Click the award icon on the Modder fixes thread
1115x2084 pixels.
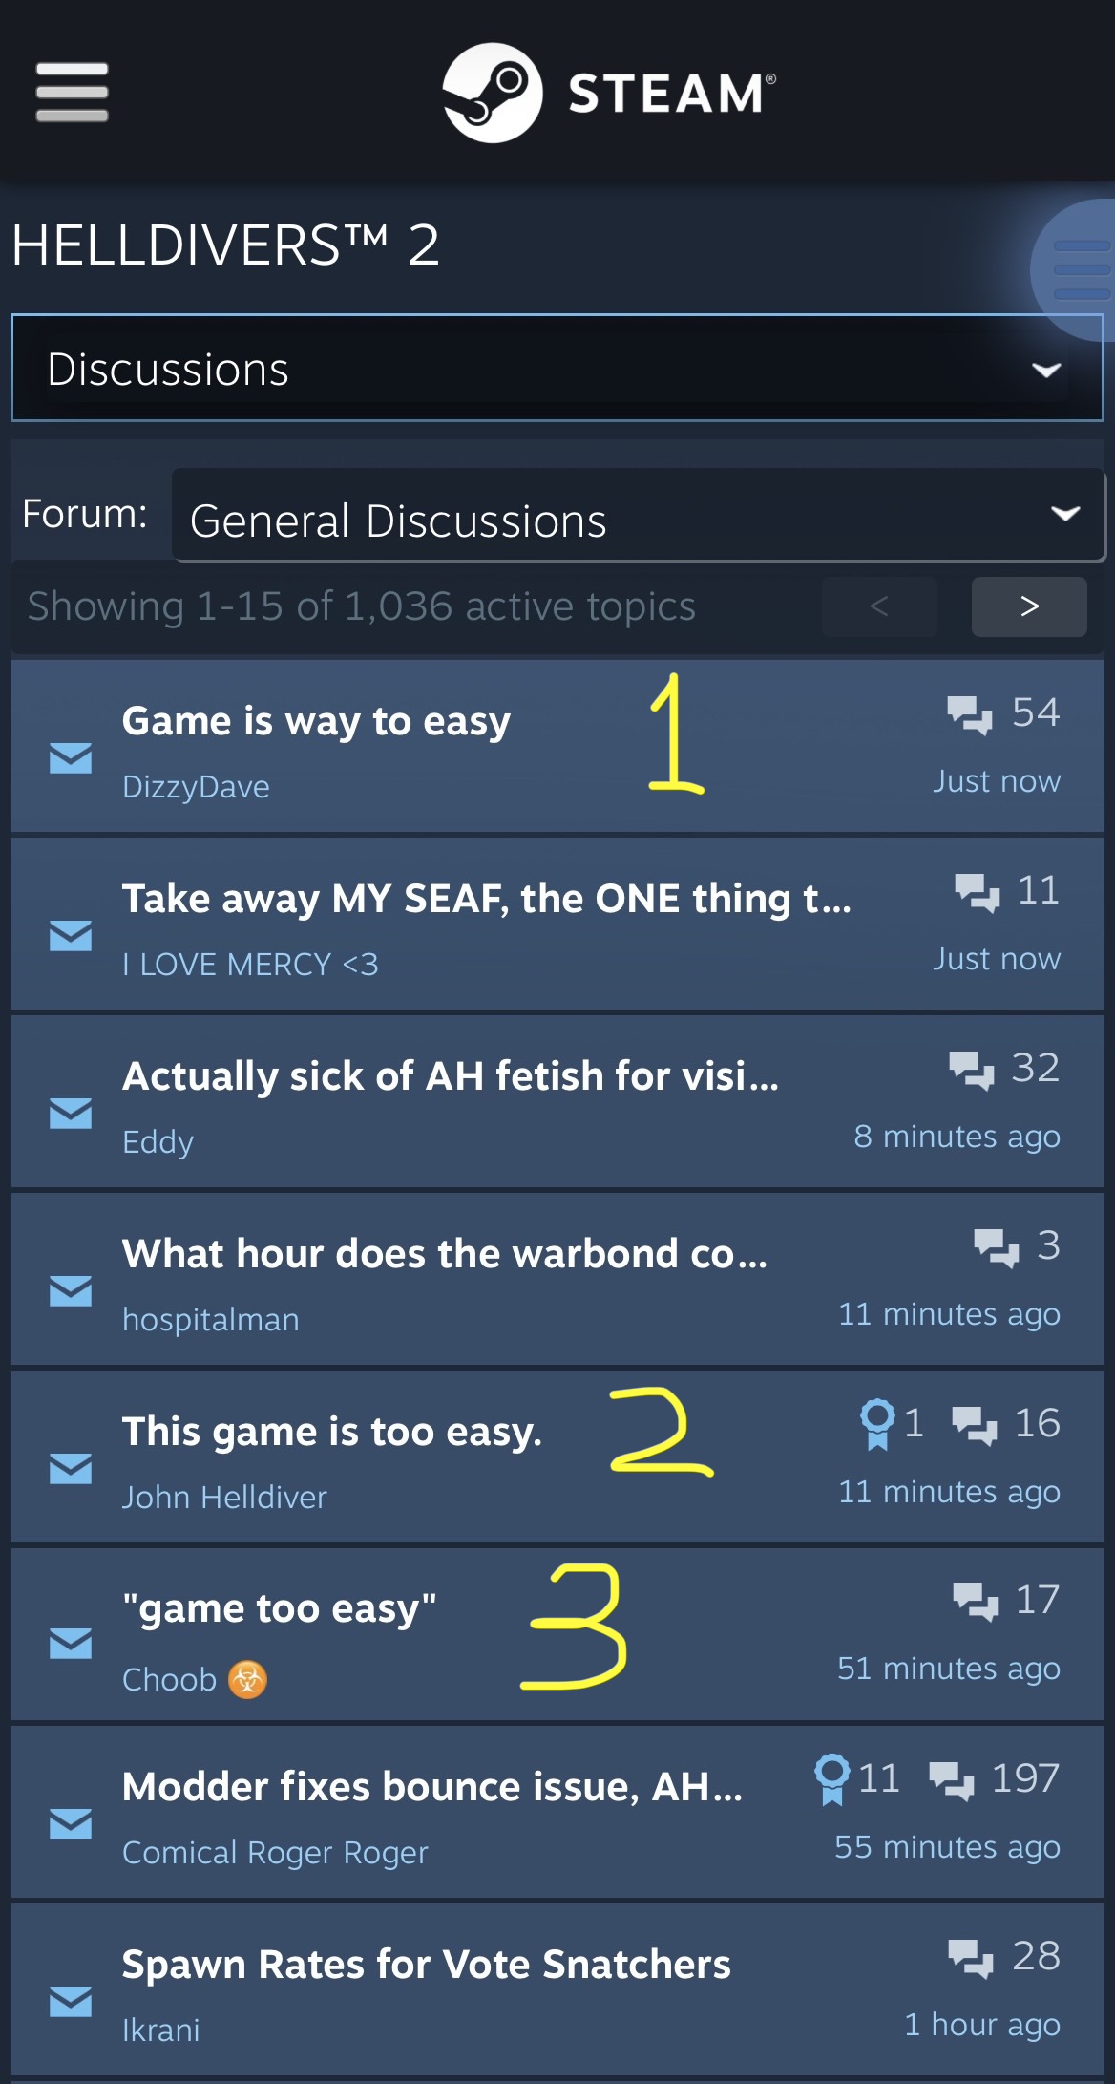point(831,1779)
